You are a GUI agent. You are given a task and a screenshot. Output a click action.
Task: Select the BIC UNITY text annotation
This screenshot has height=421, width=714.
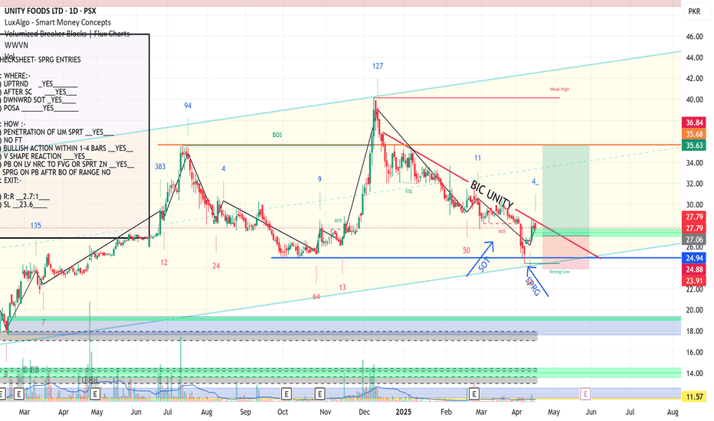pyautogui.click(x=492, y=194)
